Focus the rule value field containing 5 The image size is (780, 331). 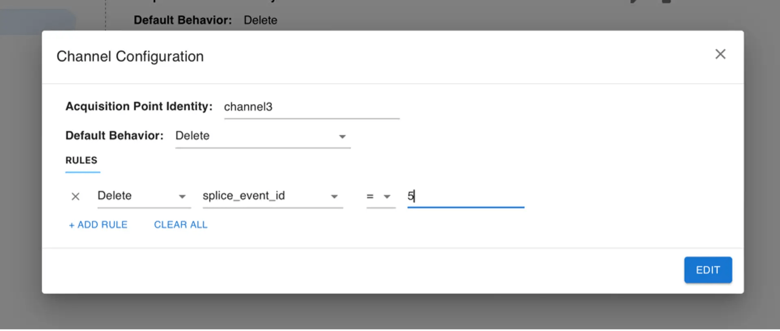466,196
